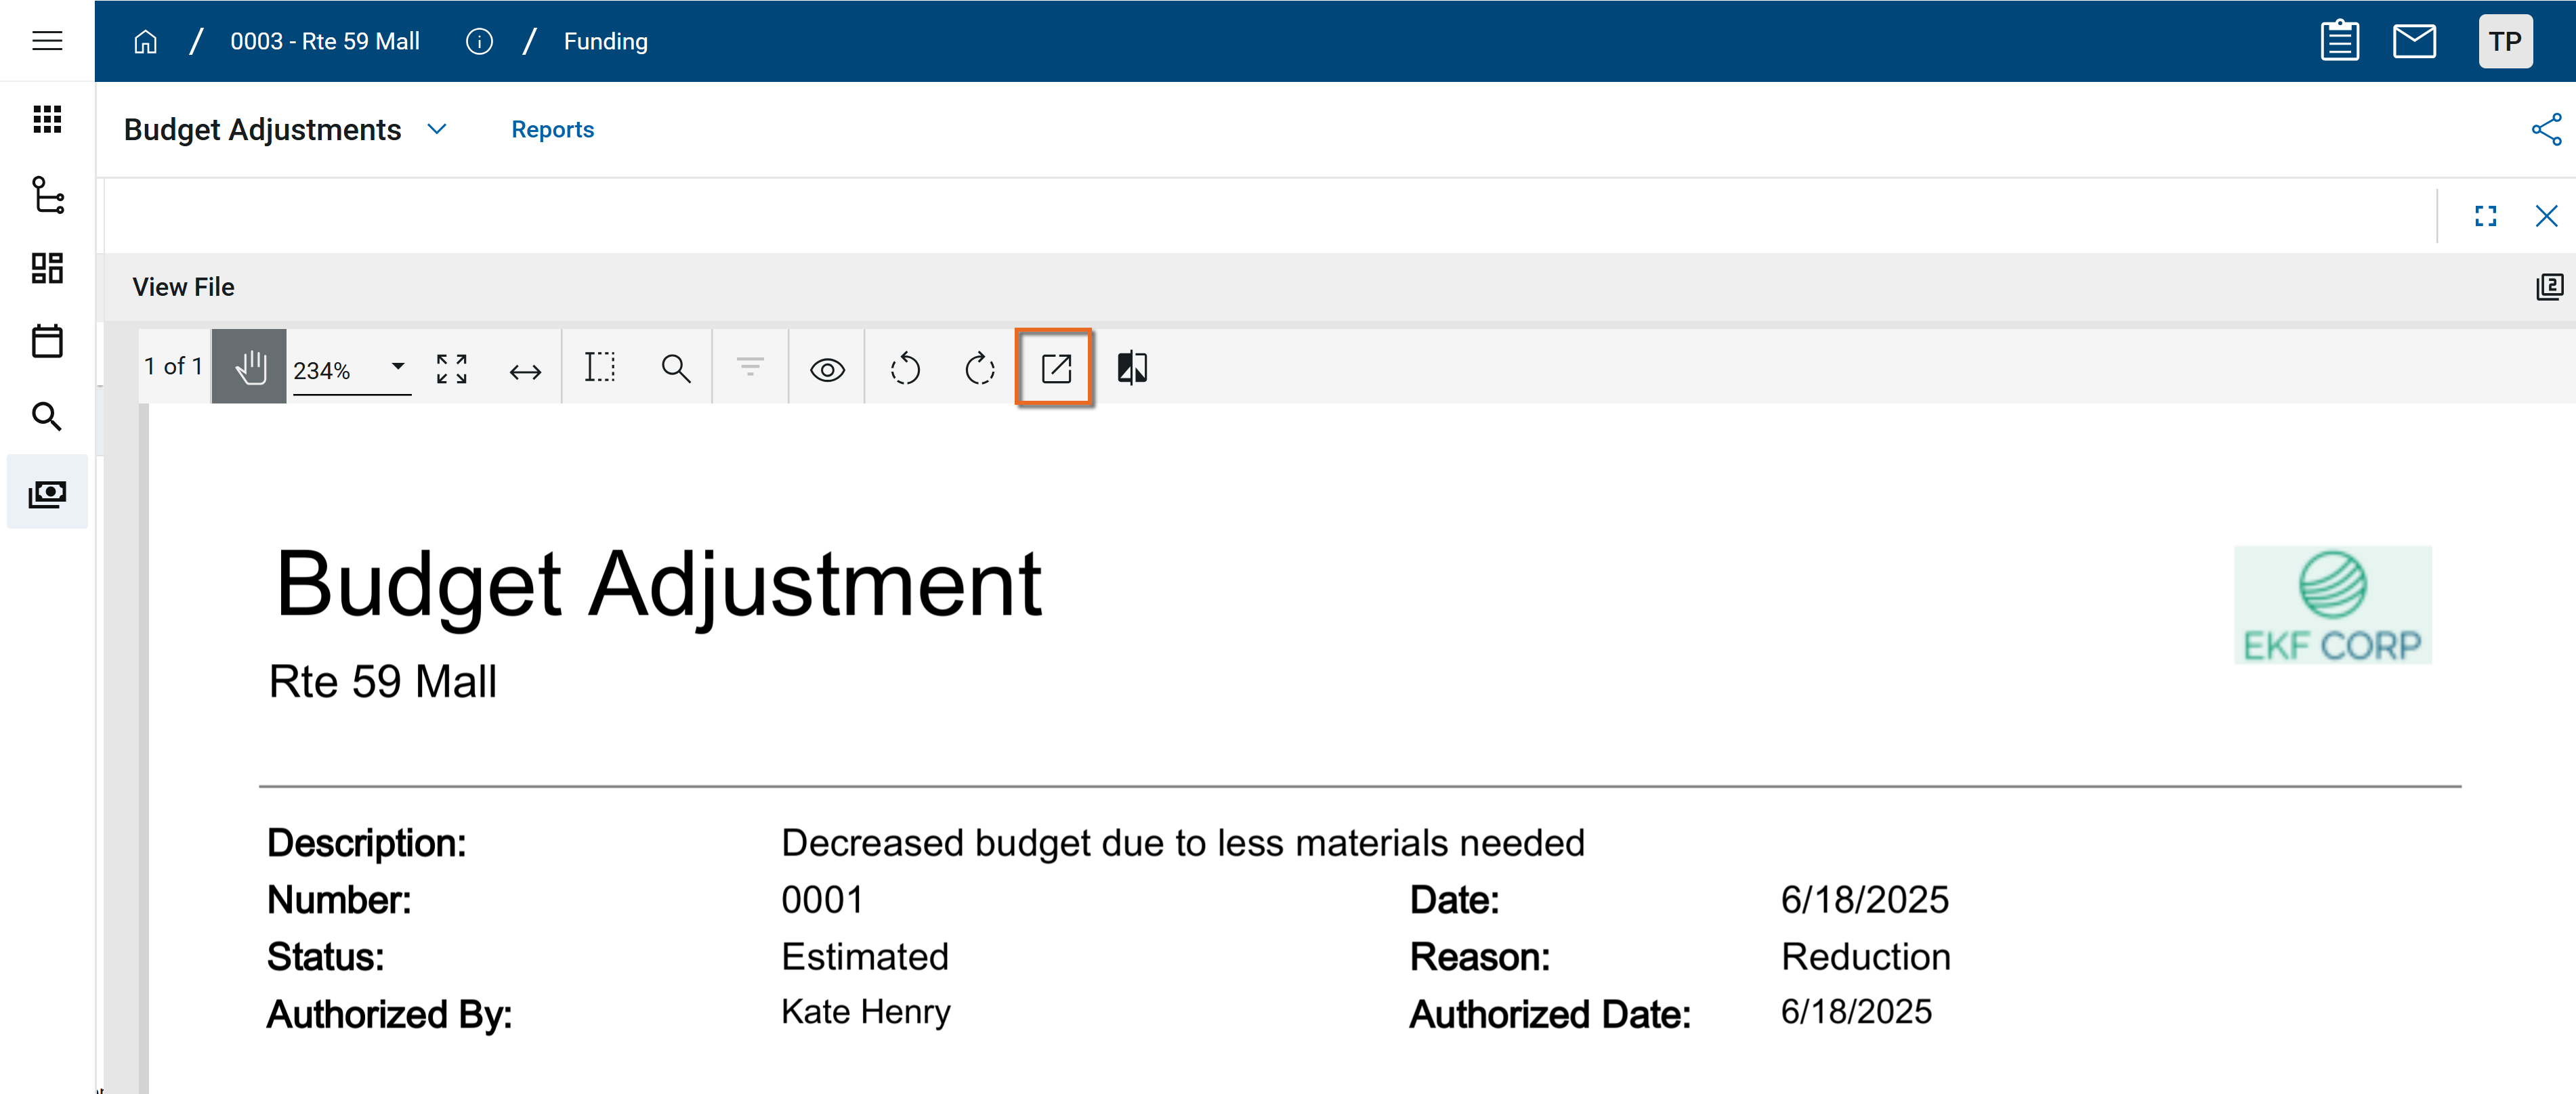
Task: Click the compare documents icon
Action: (1131, 369)
